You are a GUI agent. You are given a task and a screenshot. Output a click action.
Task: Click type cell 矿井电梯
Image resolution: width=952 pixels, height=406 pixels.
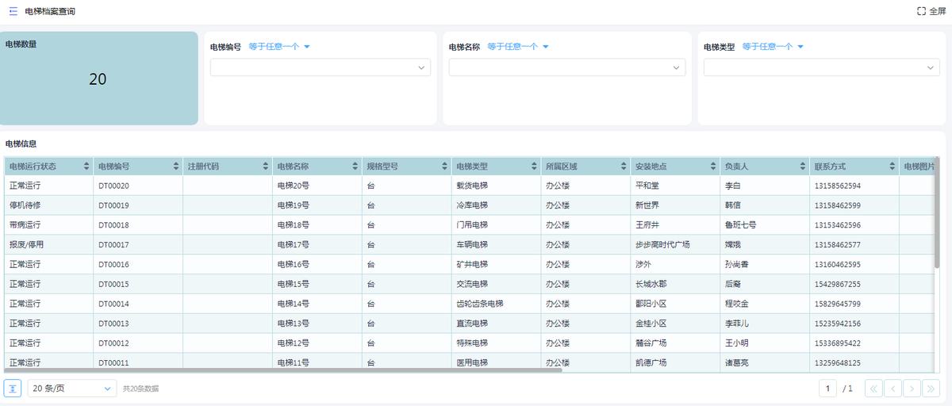coord(472,264)
